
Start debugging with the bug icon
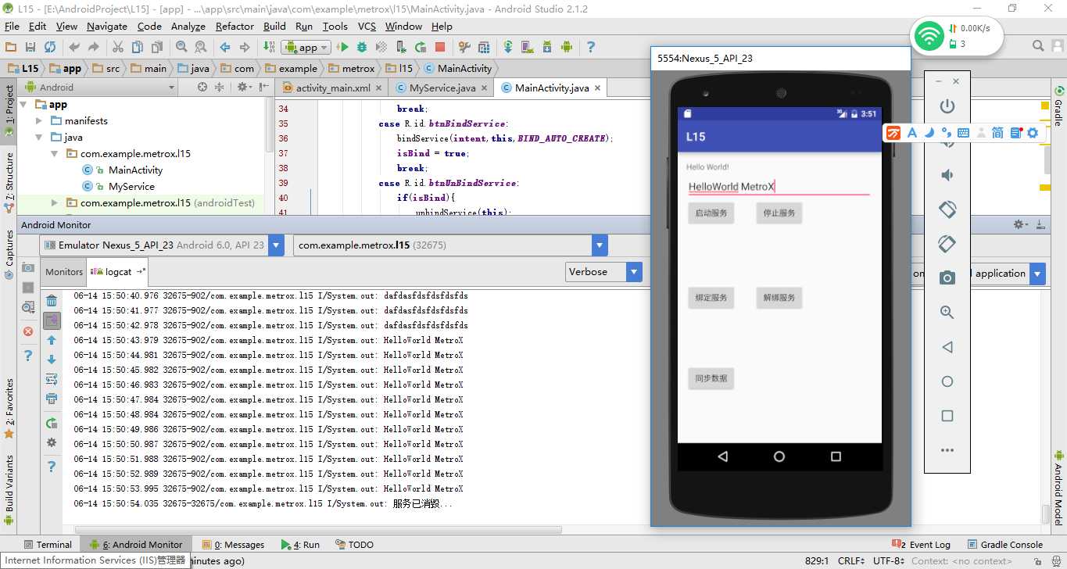(362, 47)
